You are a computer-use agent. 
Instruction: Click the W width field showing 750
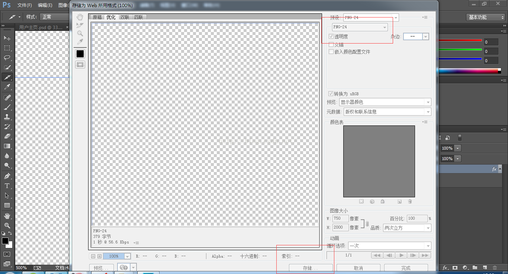click(340, 219)
